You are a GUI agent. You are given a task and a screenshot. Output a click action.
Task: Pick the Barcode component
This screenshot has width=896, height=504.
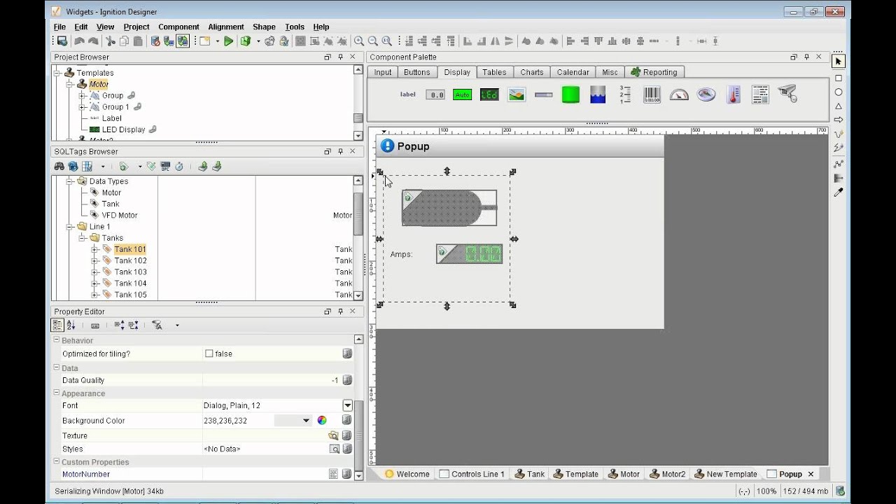click(x=652, y=94)
